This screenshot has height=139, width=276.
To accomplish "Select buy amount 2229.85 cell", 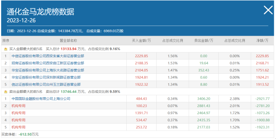I will (142, 56).
